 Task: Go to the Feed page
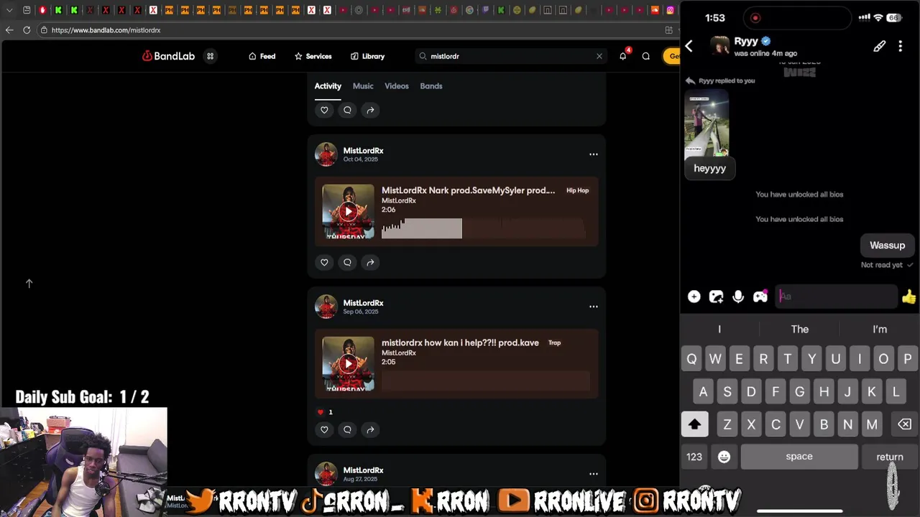[262, 56]
